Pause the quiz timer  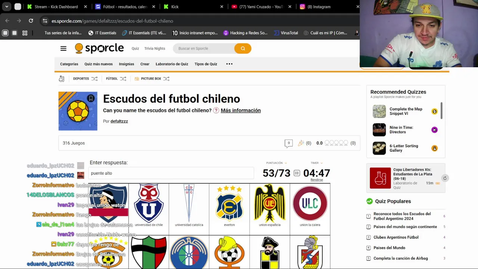[x=297, y=173]
